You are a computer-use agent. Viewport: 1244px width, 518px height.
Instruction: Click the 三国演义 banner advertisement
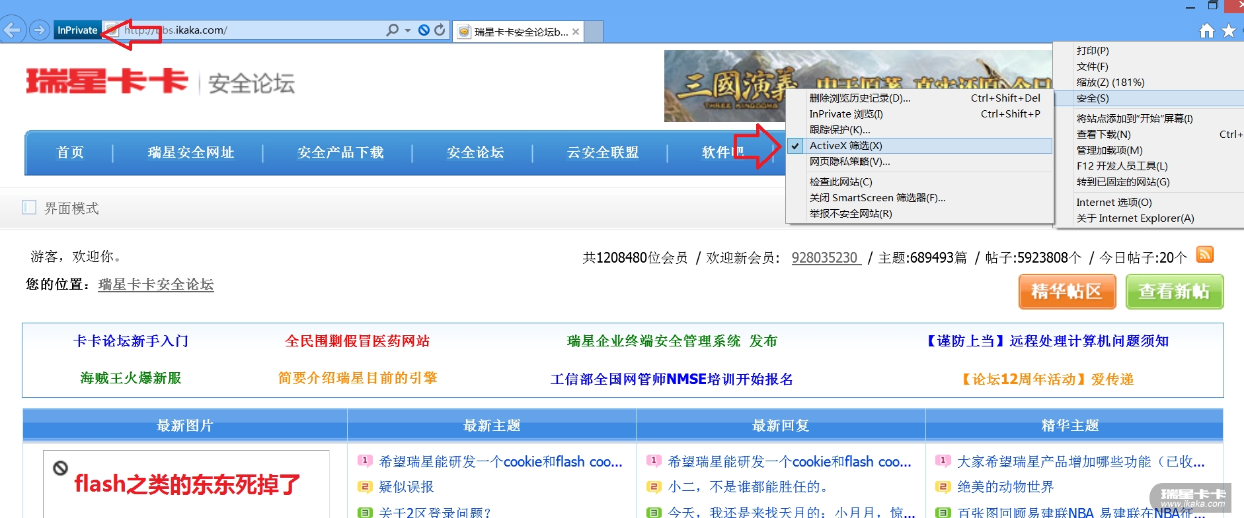(x=858, y=86)
